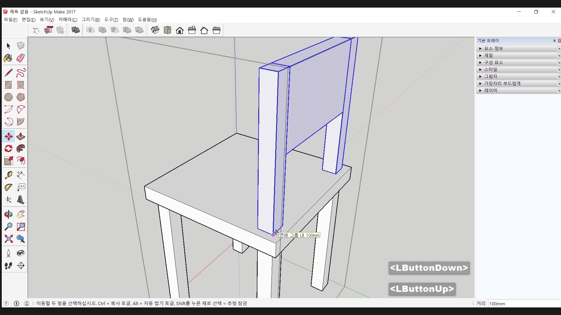
Task: Open the 카메라(C) menu
Action: point(67,20)
